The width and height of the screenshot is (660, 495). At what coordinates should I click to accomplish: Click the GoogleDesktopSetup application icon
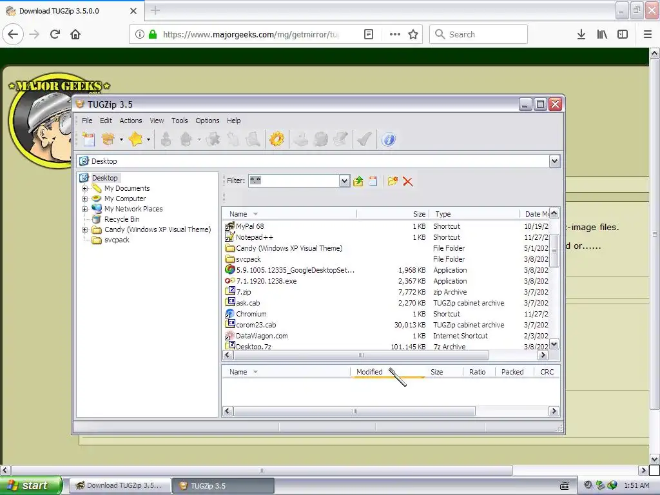click(230, 269)
